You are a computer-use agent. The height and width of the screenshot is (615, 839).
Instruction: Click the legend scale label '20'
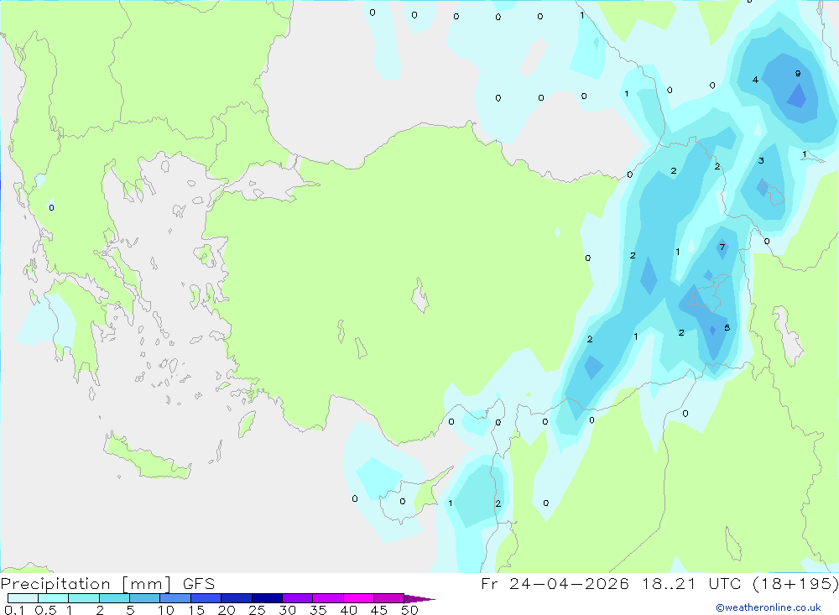pos(227,610)
